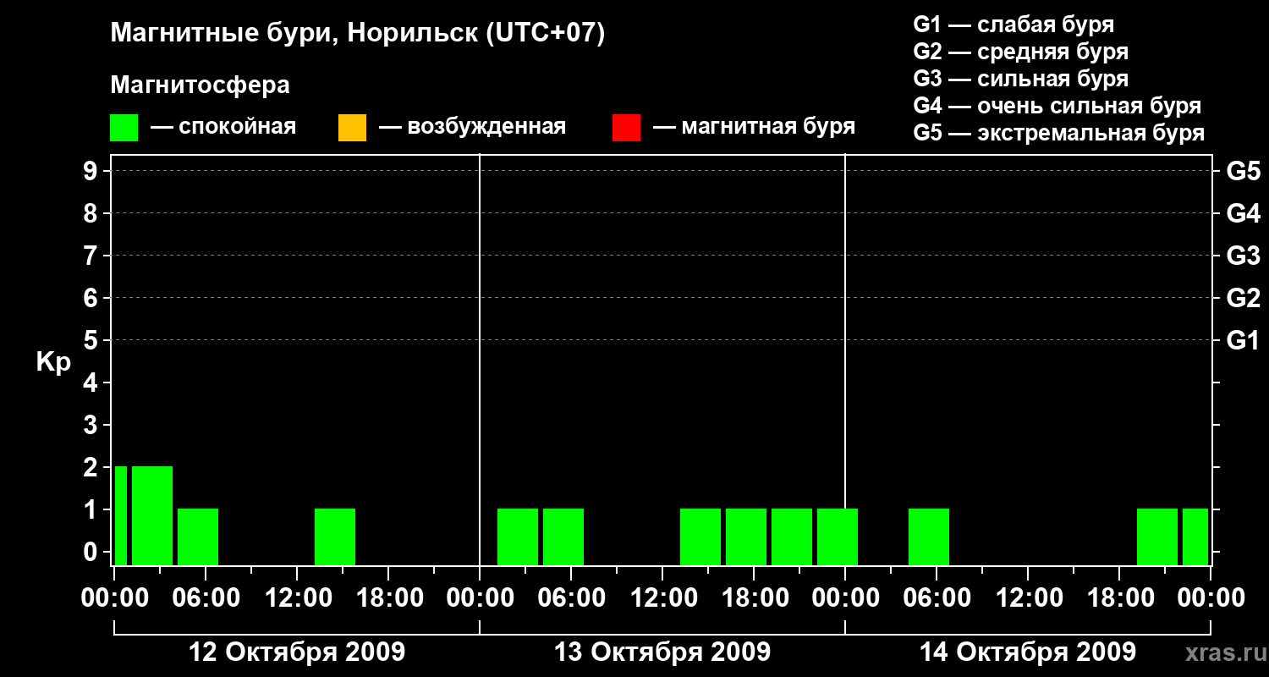This screenshot has height=677, width=1269.
Task: Click the date label '13 Октября 2009'
Action: click(x=662, y=652)
